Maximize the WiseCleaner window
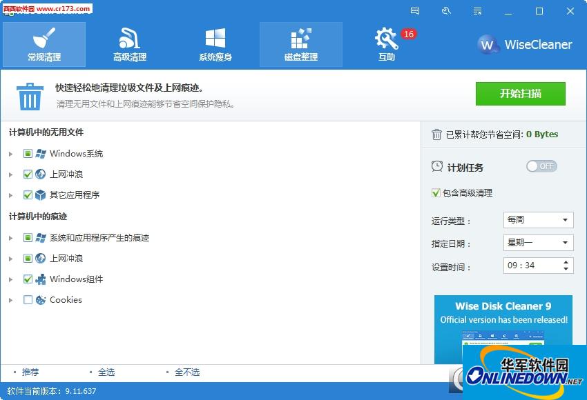The image size is (587, 400). click(x=539, y=11)
